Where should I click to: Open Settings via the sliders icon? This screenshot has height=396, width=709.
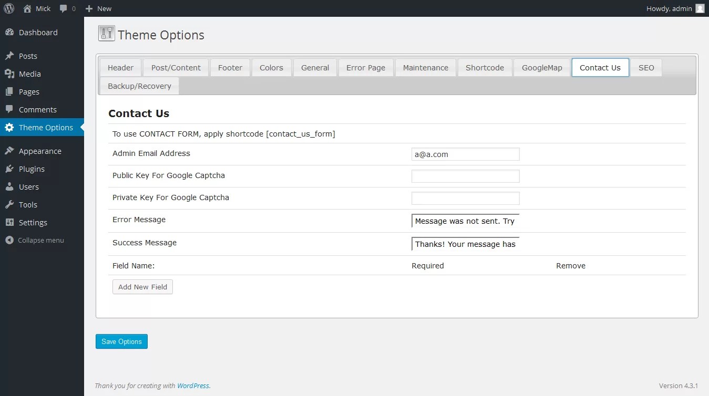point(9,222)
